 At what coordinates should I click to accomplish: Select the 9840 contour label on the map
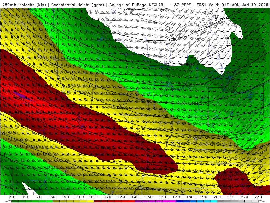click(190, 64)
